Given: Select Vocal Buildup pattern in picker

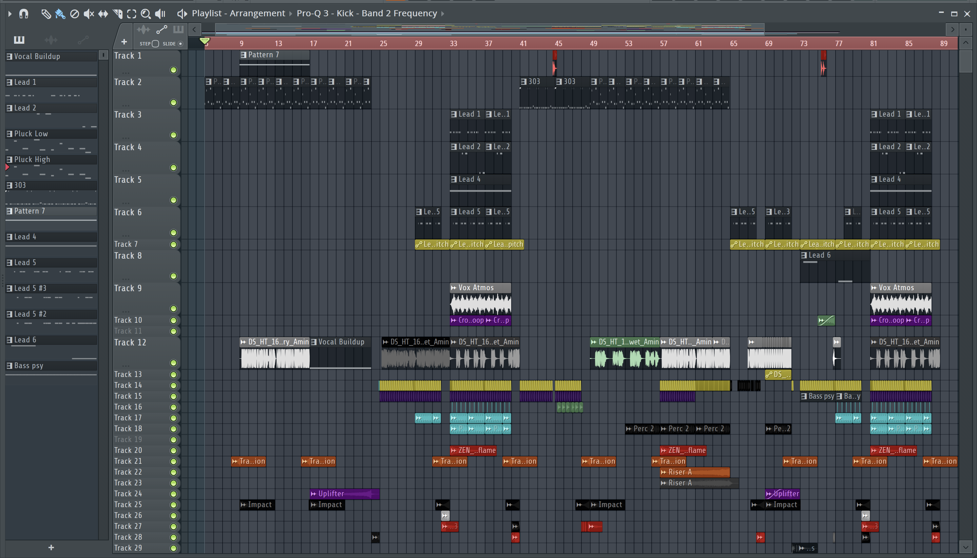Looking at the screenshot, I should (51, 56).
